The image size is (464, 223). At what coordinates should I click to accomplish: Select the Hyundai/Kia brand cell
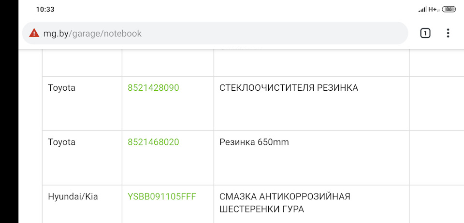pos(73,197)
